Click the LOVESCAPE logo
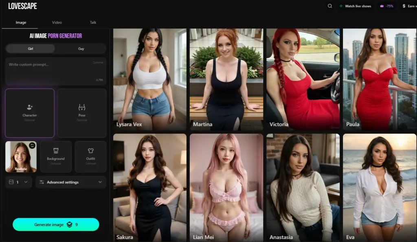 [23, 6]
